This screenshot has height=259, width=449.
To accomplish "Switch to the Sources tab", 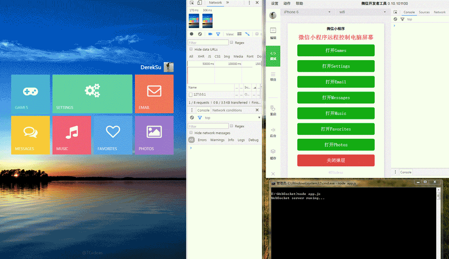I will 424,12.
